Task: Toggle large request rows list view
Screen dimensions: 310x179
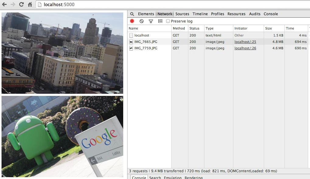Action: pyautogui.click(x=160, y=21)
